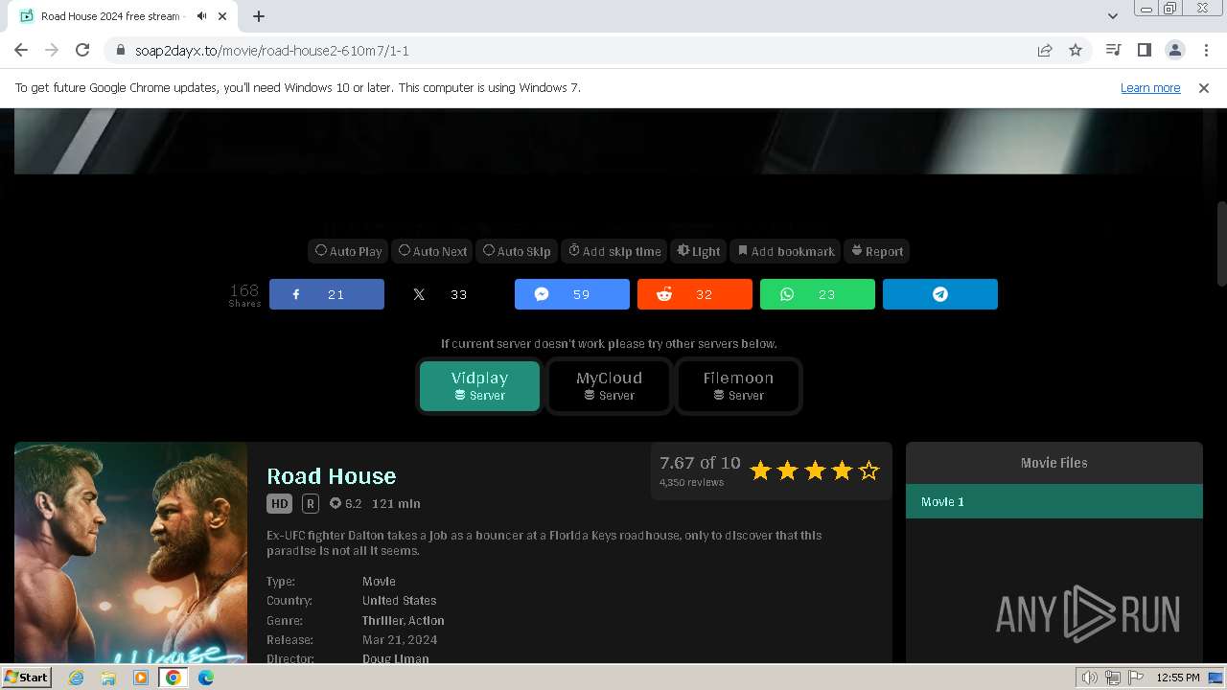Viewport: 1227px width, 690px height.
Task: Open Windows Explorer from taskbar
Action: (108, 678)
